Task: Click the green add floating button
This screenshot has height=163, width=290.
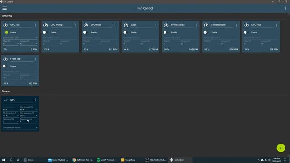Action: pyautogui.click(x=281, y=148)
